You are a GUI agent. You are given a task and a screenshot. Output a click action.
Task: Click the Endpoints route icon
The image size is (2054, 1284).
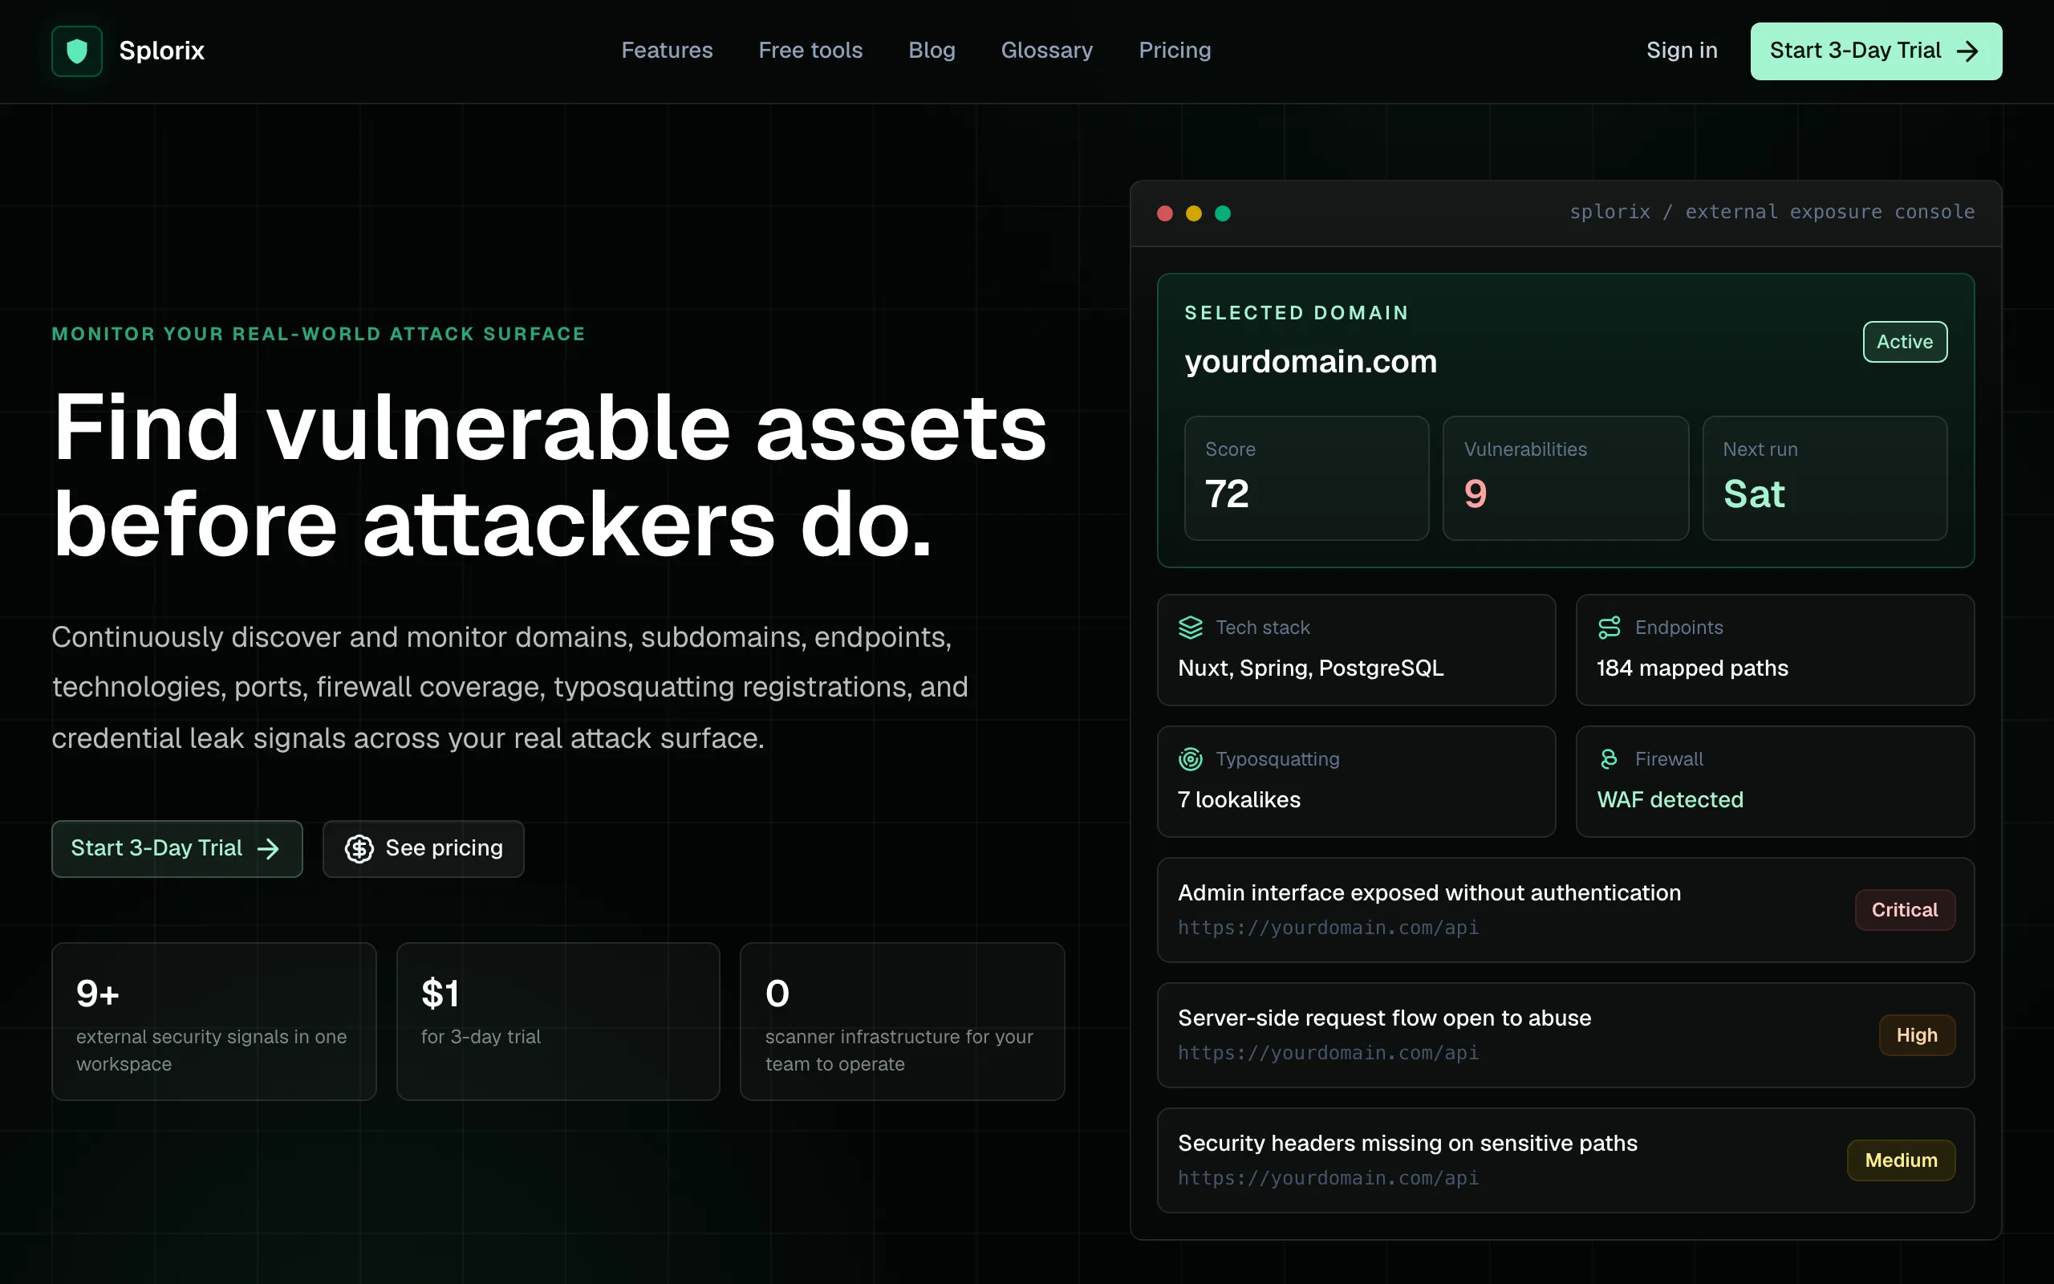coord(1610,628)
